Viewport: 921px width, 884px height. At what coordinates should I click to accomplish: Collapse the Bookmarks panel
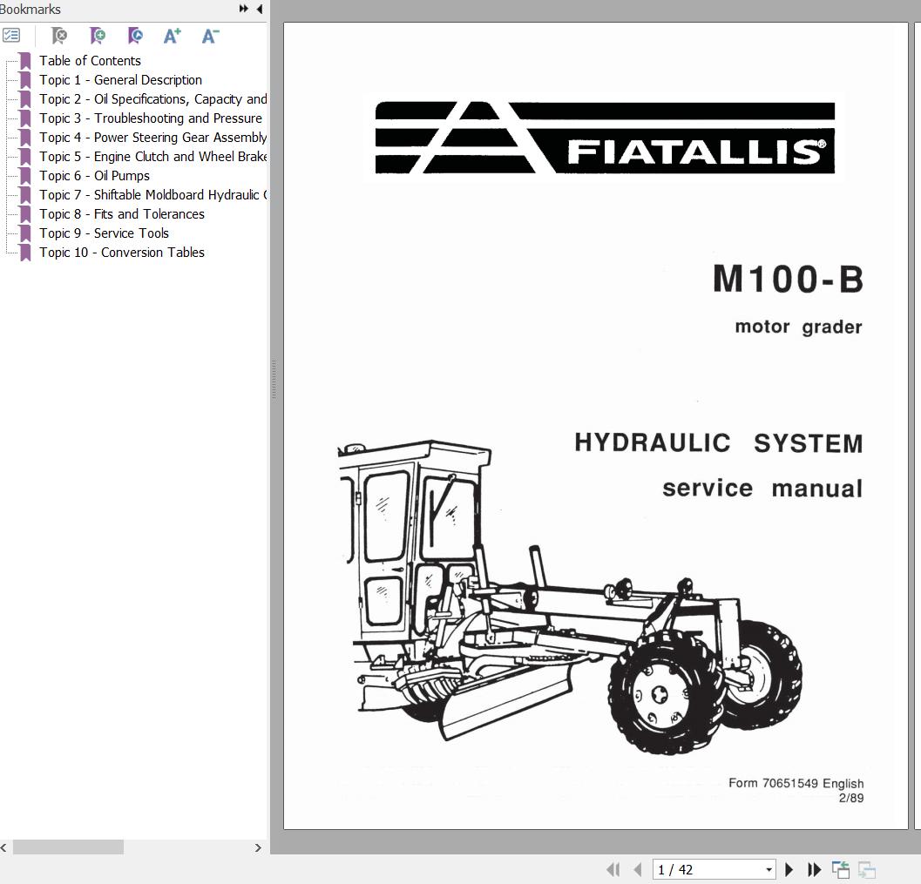(x=259, y=9)
